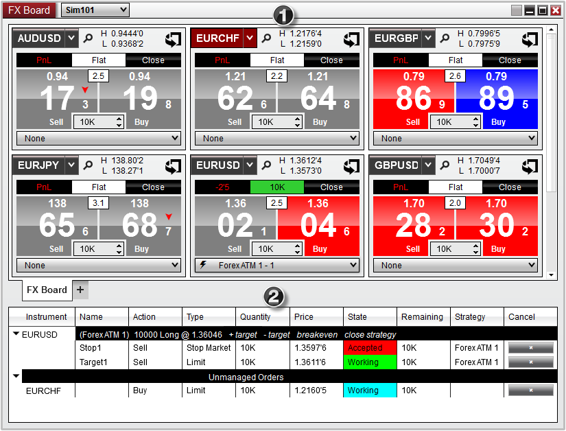Open the Sim101 account dropdown
This screenshot has width=566, height=431.
[x=95, y=10]
